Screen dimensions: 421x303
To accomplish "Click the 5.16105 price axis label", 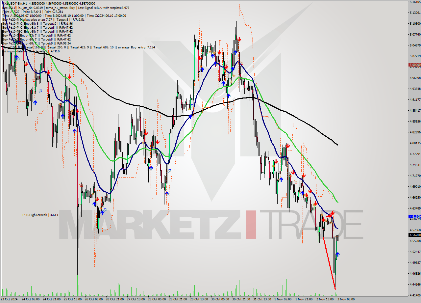I will pyautogui.click(x=415, y=2).
